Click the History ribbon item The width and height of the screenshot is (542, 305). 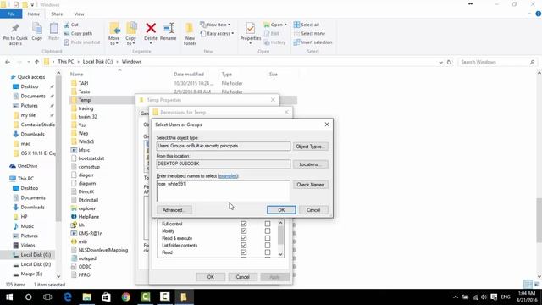click(274, 42)
